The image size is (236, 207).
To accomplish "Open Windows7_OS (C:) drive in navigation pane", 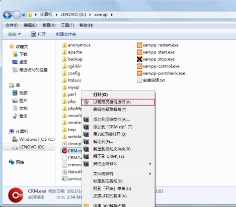I will pyautogui.click(x=33, y=139).
